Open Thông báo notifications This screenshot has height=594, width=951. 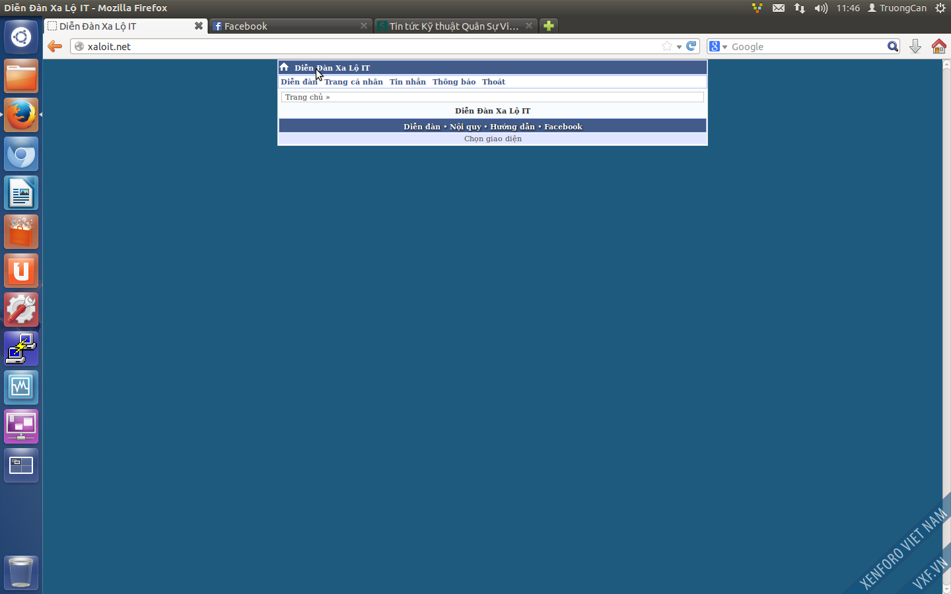(x=454, y=82)
